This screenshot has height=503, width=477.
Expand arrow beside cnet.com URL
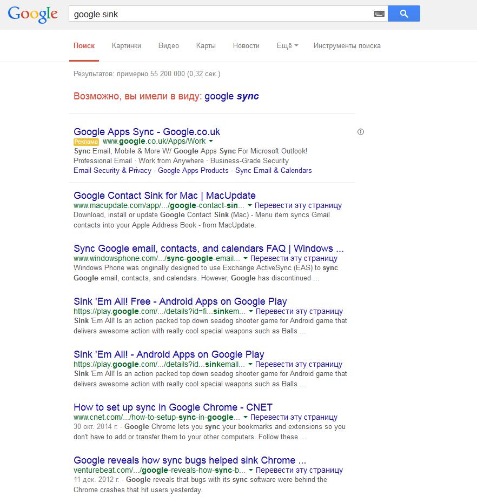[246, 417]
